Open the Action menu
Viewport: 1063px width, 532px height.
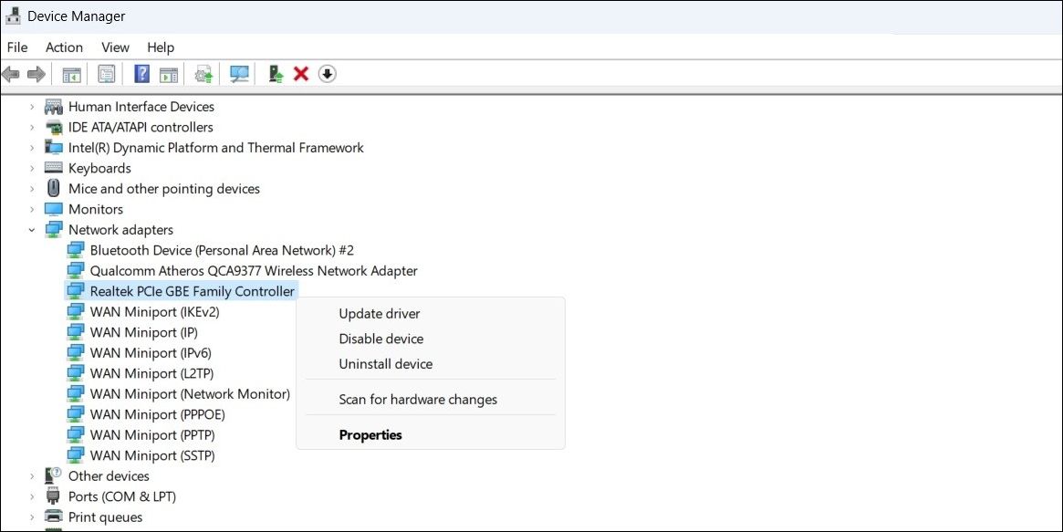click(64, 47)
